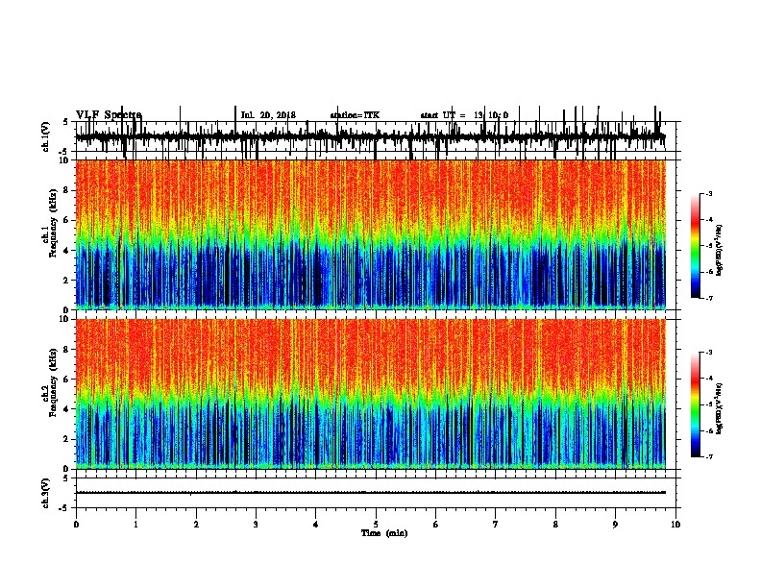Click the flat ch.3 voltage trace
Image resolution: width=761 pixels, height=588 pixels.
pyautogui.click(x=370, y=493)
